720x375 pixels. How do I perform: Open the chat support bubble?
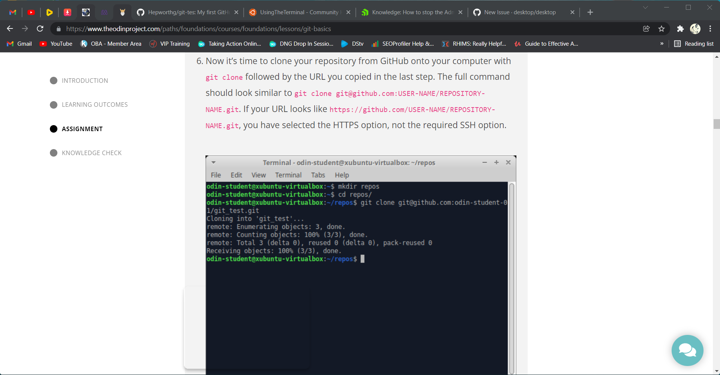pyautogui.click(x=687, y=350)
